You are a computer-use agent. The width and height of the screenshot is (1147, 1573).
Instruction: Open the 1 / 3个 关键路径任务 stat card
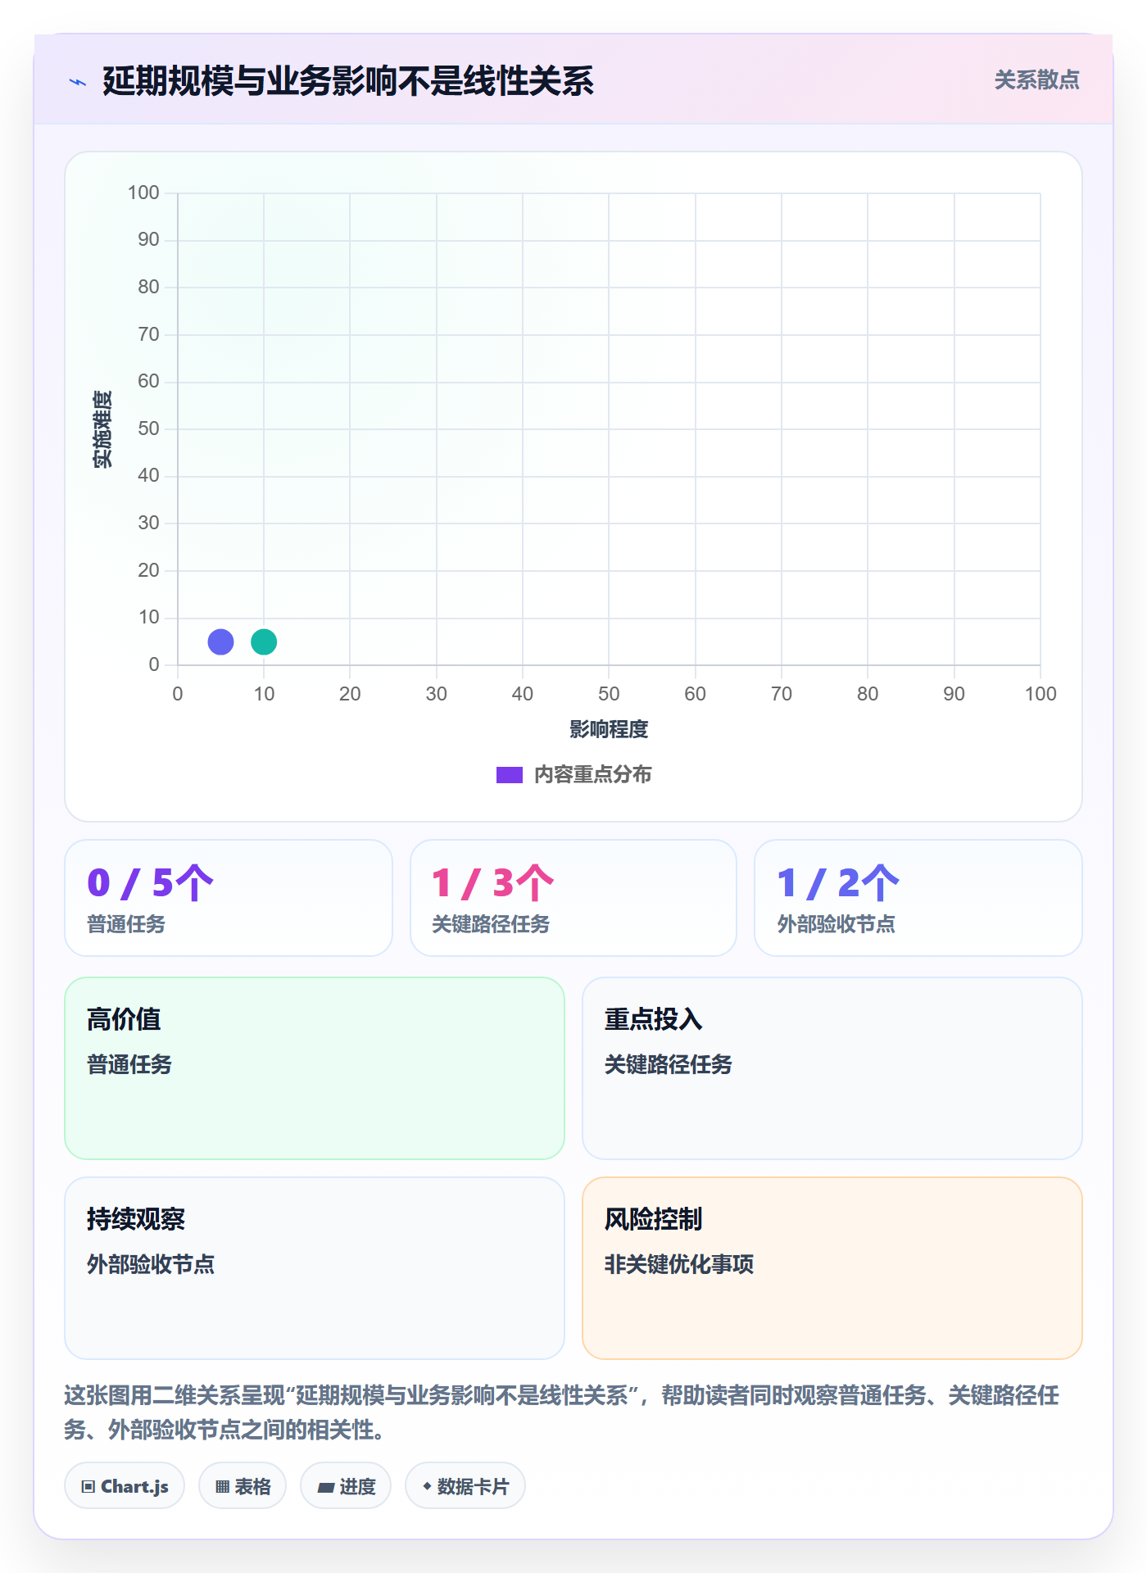coord(573,898)
